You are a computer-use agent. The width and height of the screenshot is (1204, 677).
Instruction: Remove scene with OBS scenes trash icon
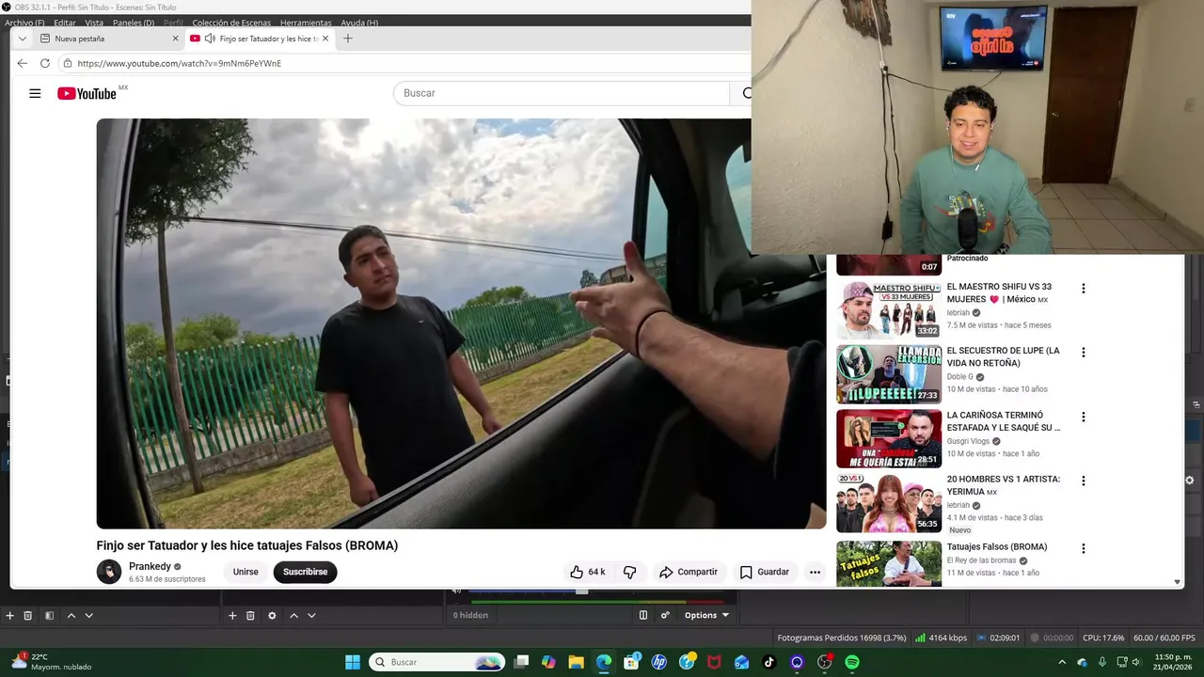click(x=27, y=616)
